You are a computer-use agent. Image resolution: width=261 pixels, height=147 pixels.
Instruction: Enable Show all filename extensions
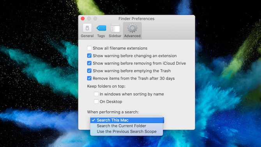89,48
